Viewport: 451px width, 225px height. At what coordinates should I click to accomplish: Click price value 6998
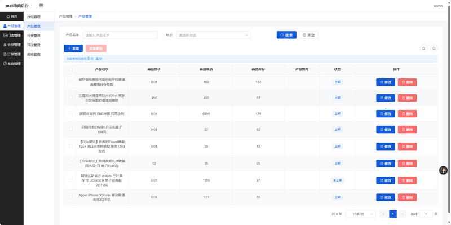click(206, 114)
